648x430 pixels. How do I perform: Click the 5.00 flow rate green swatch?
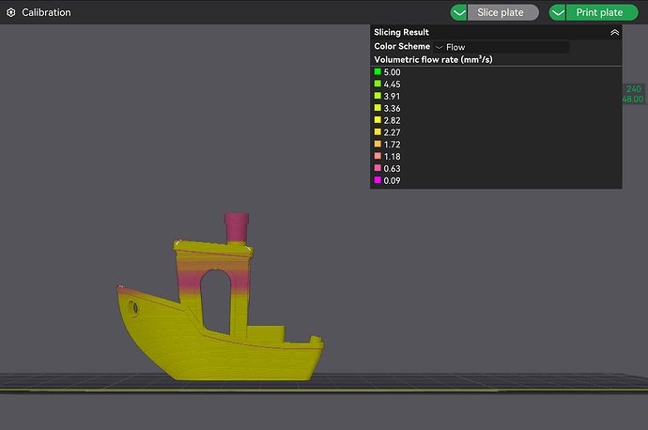tap(378, 71)
